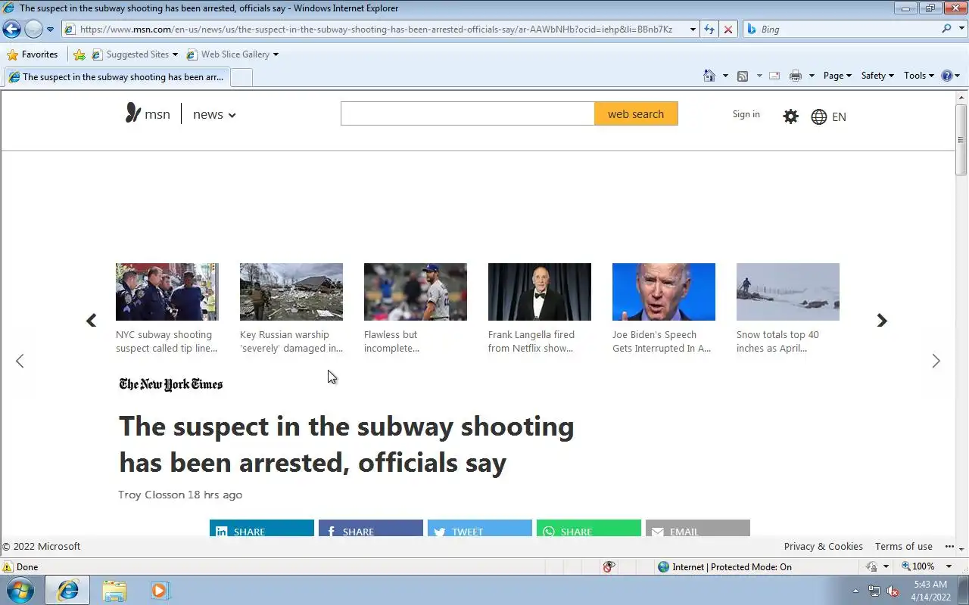Click the footer more options ellipsis
This screenshot has height=605, width=969.
(949, 547)
